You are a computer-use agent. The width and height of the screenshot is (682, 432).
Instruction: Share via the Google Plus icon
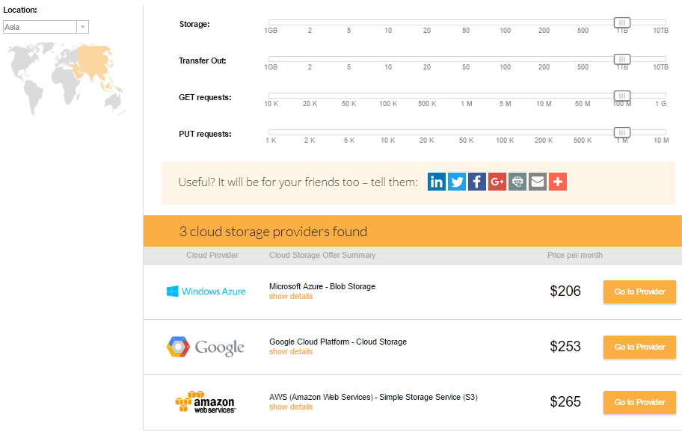click(x=497, y=182)
